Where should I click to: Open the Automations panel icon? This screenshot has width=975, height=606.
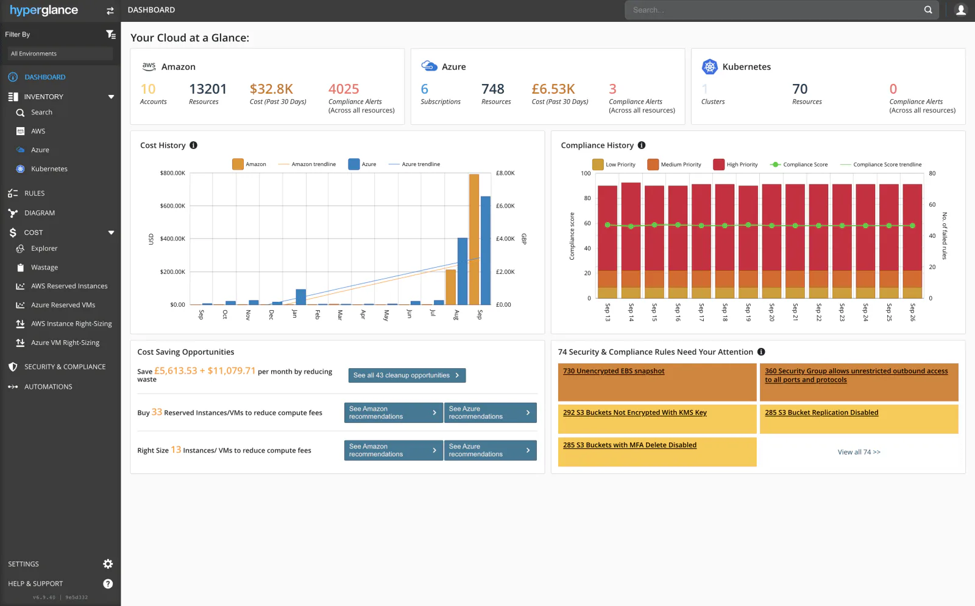click(x=13, y=386)
